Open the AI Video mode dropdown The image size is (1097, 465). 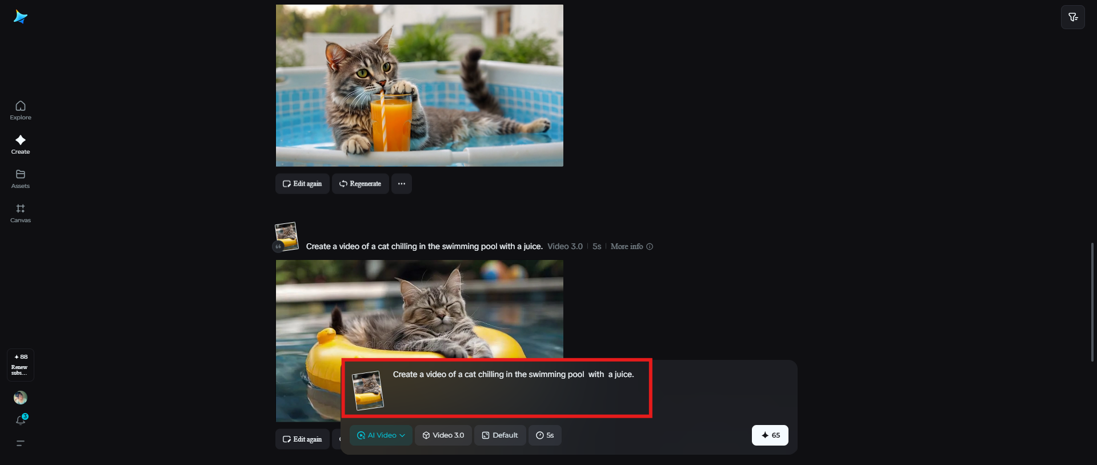(x=381, y=435)
